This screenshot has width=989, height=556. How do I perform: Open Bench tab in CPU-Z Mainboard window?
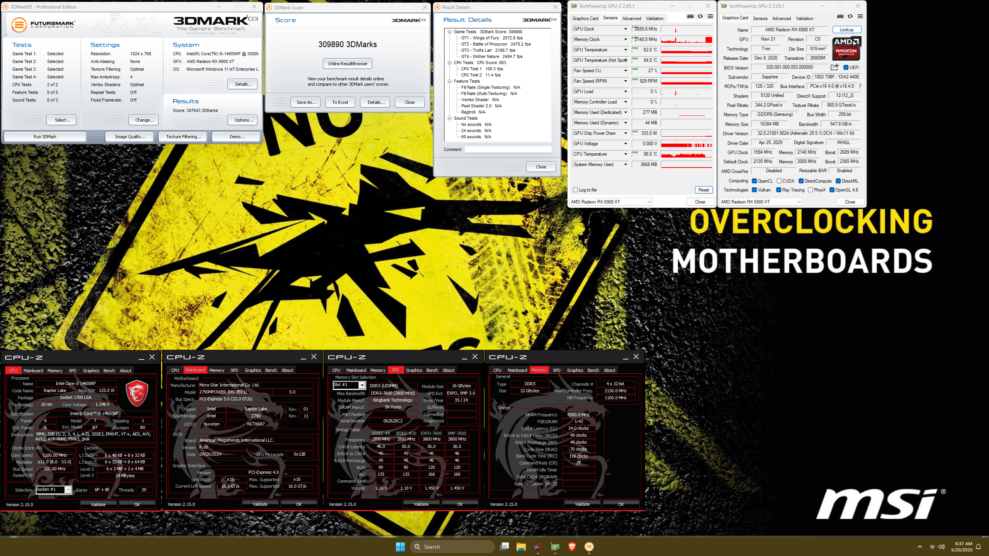click(271, 370)
